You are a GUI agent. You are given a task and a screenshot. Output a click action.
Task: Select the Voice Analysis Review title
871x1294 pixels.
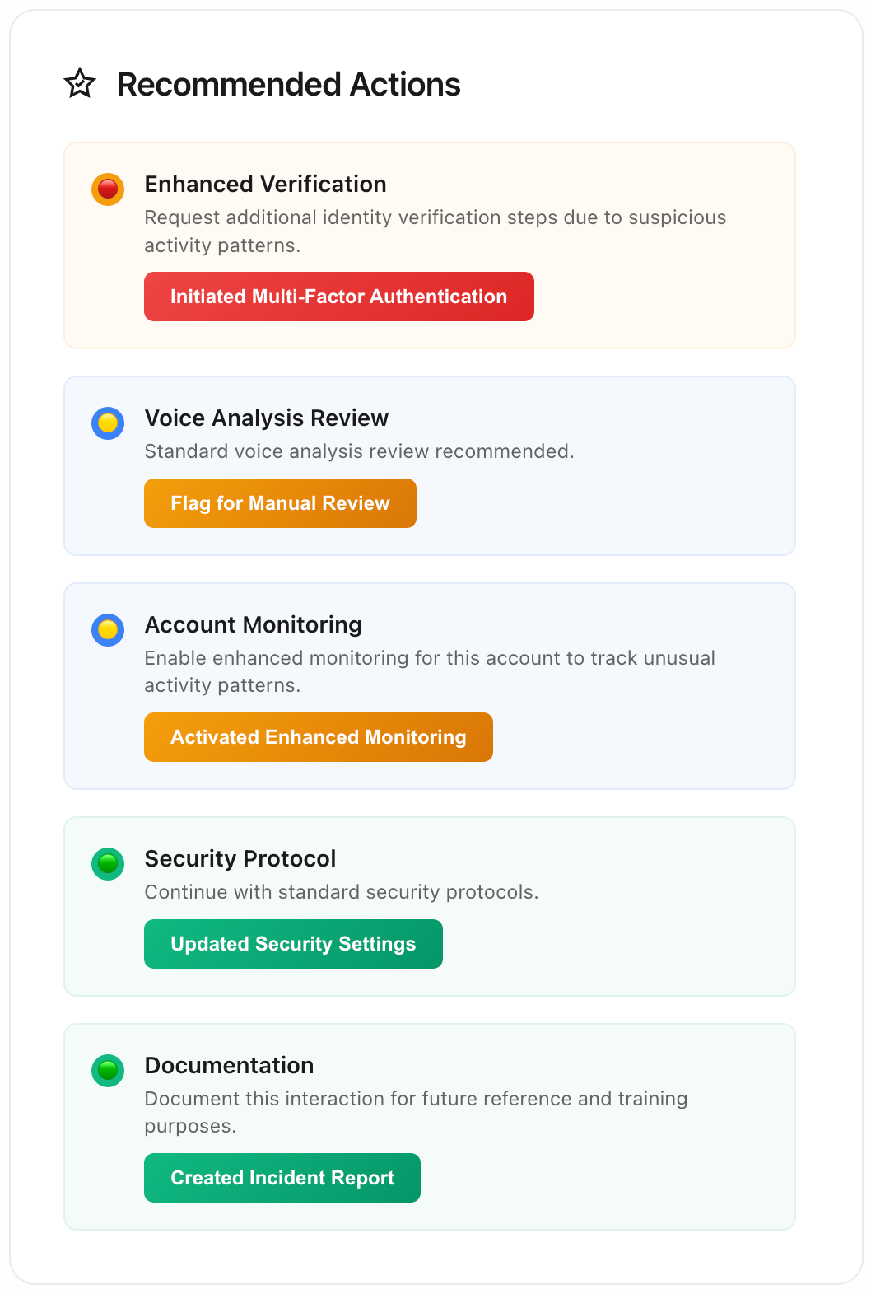(266, 418)
